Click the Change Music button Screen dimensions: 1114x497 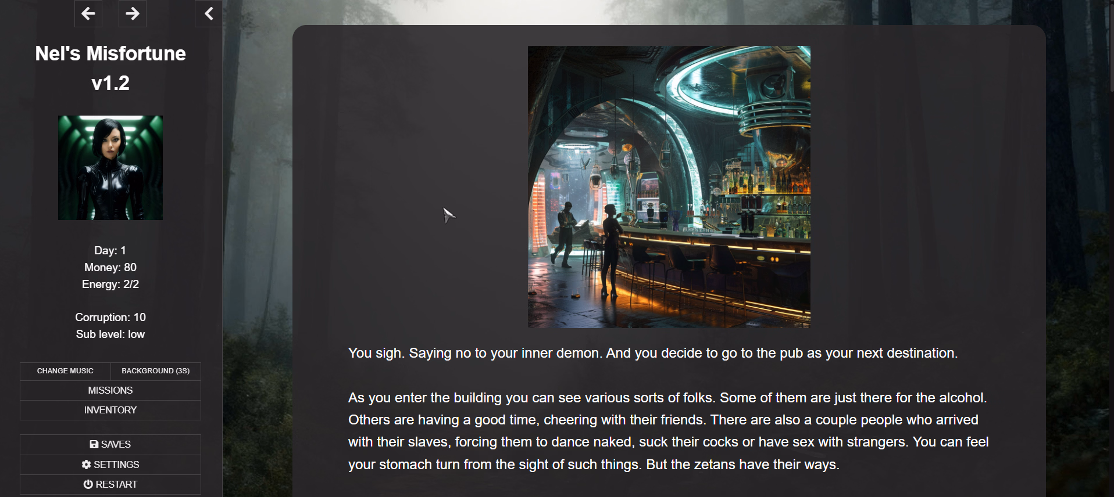tap(65, 371)
